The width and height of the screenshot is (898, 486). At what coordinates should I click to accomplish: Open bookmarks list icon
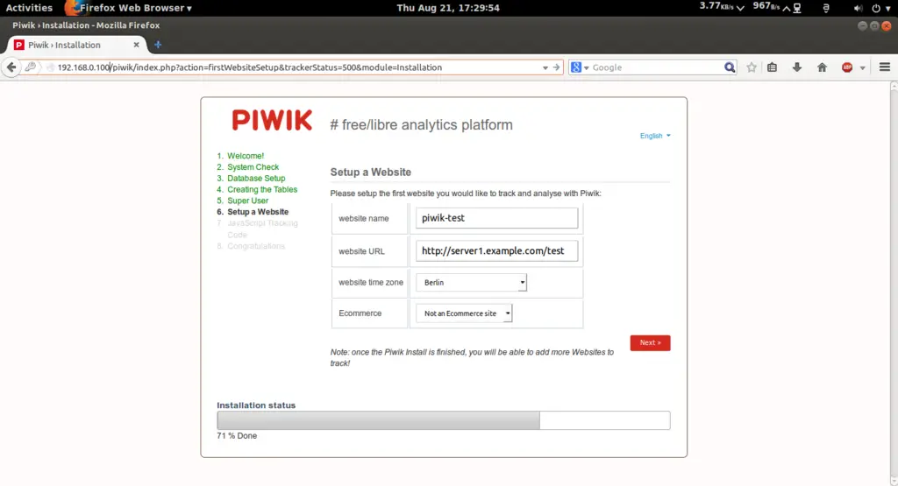(772, 67)
